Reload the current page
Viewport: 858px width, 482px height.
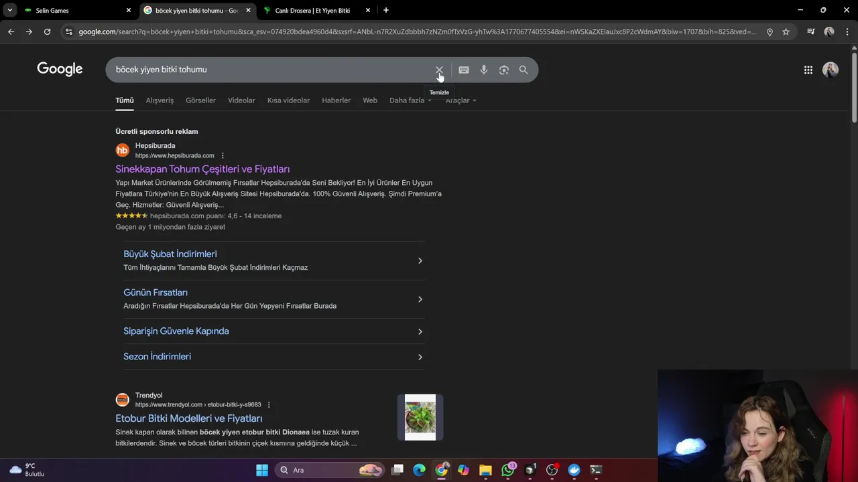(47, 31)
